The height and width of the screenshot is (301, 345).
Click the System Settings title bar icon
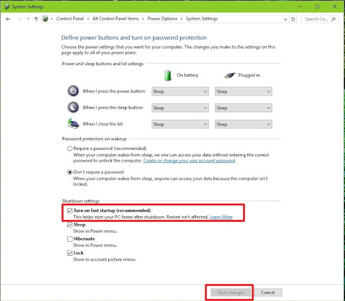pos(7,6)
